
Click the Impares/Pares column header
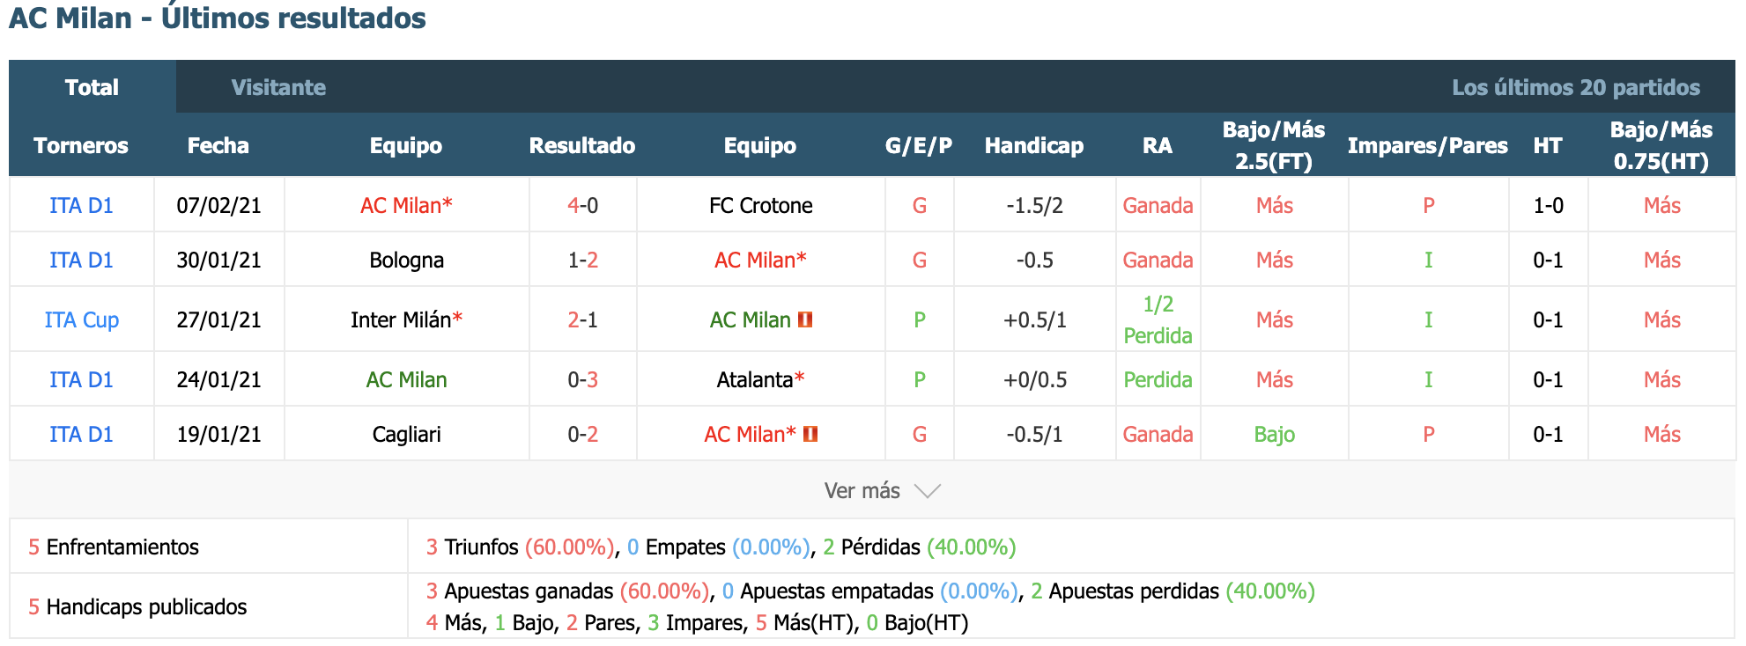tap(1428, 145)
